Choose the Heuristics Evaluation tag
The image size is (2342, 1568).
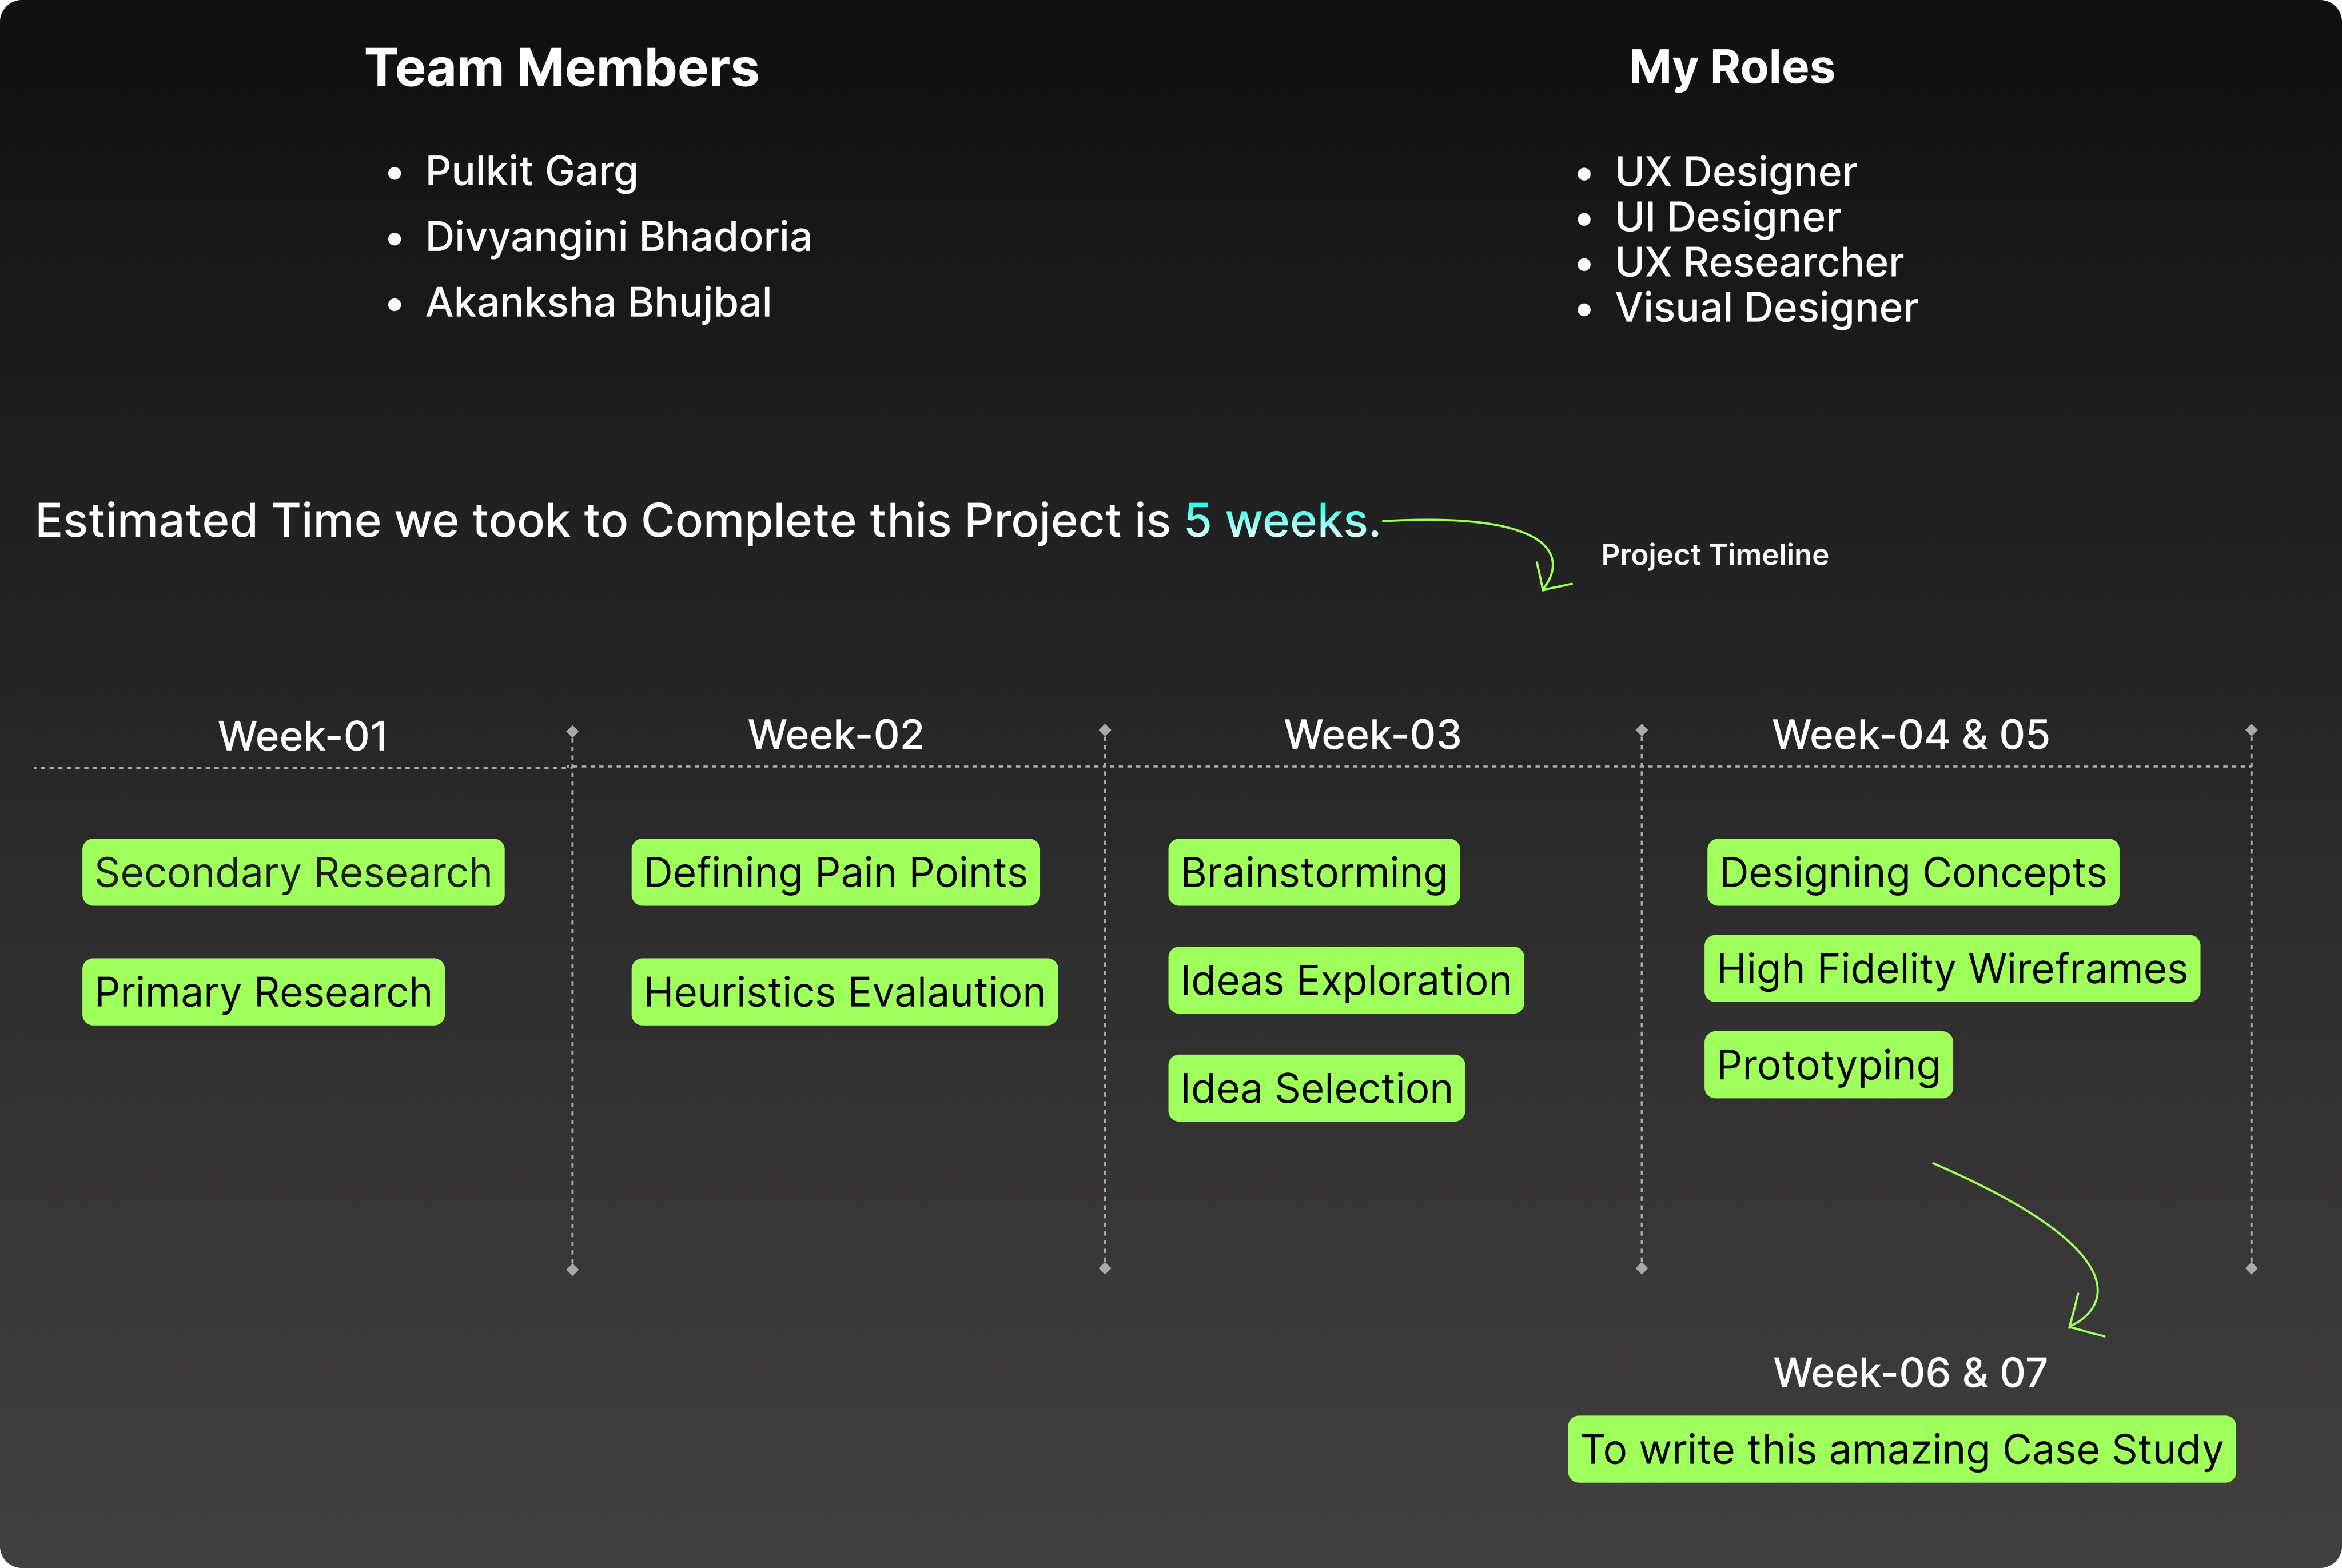[844, 992]
